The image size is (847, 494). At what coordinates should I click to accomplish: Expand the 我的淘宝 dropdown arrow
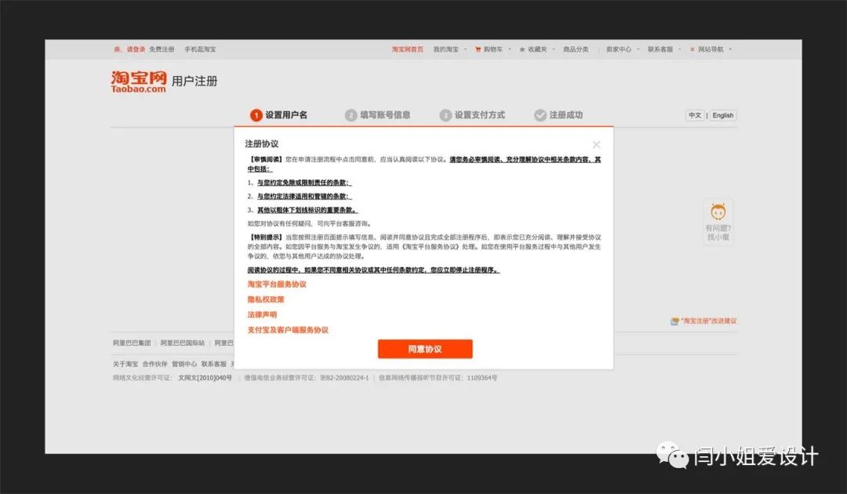coord(465,49)
